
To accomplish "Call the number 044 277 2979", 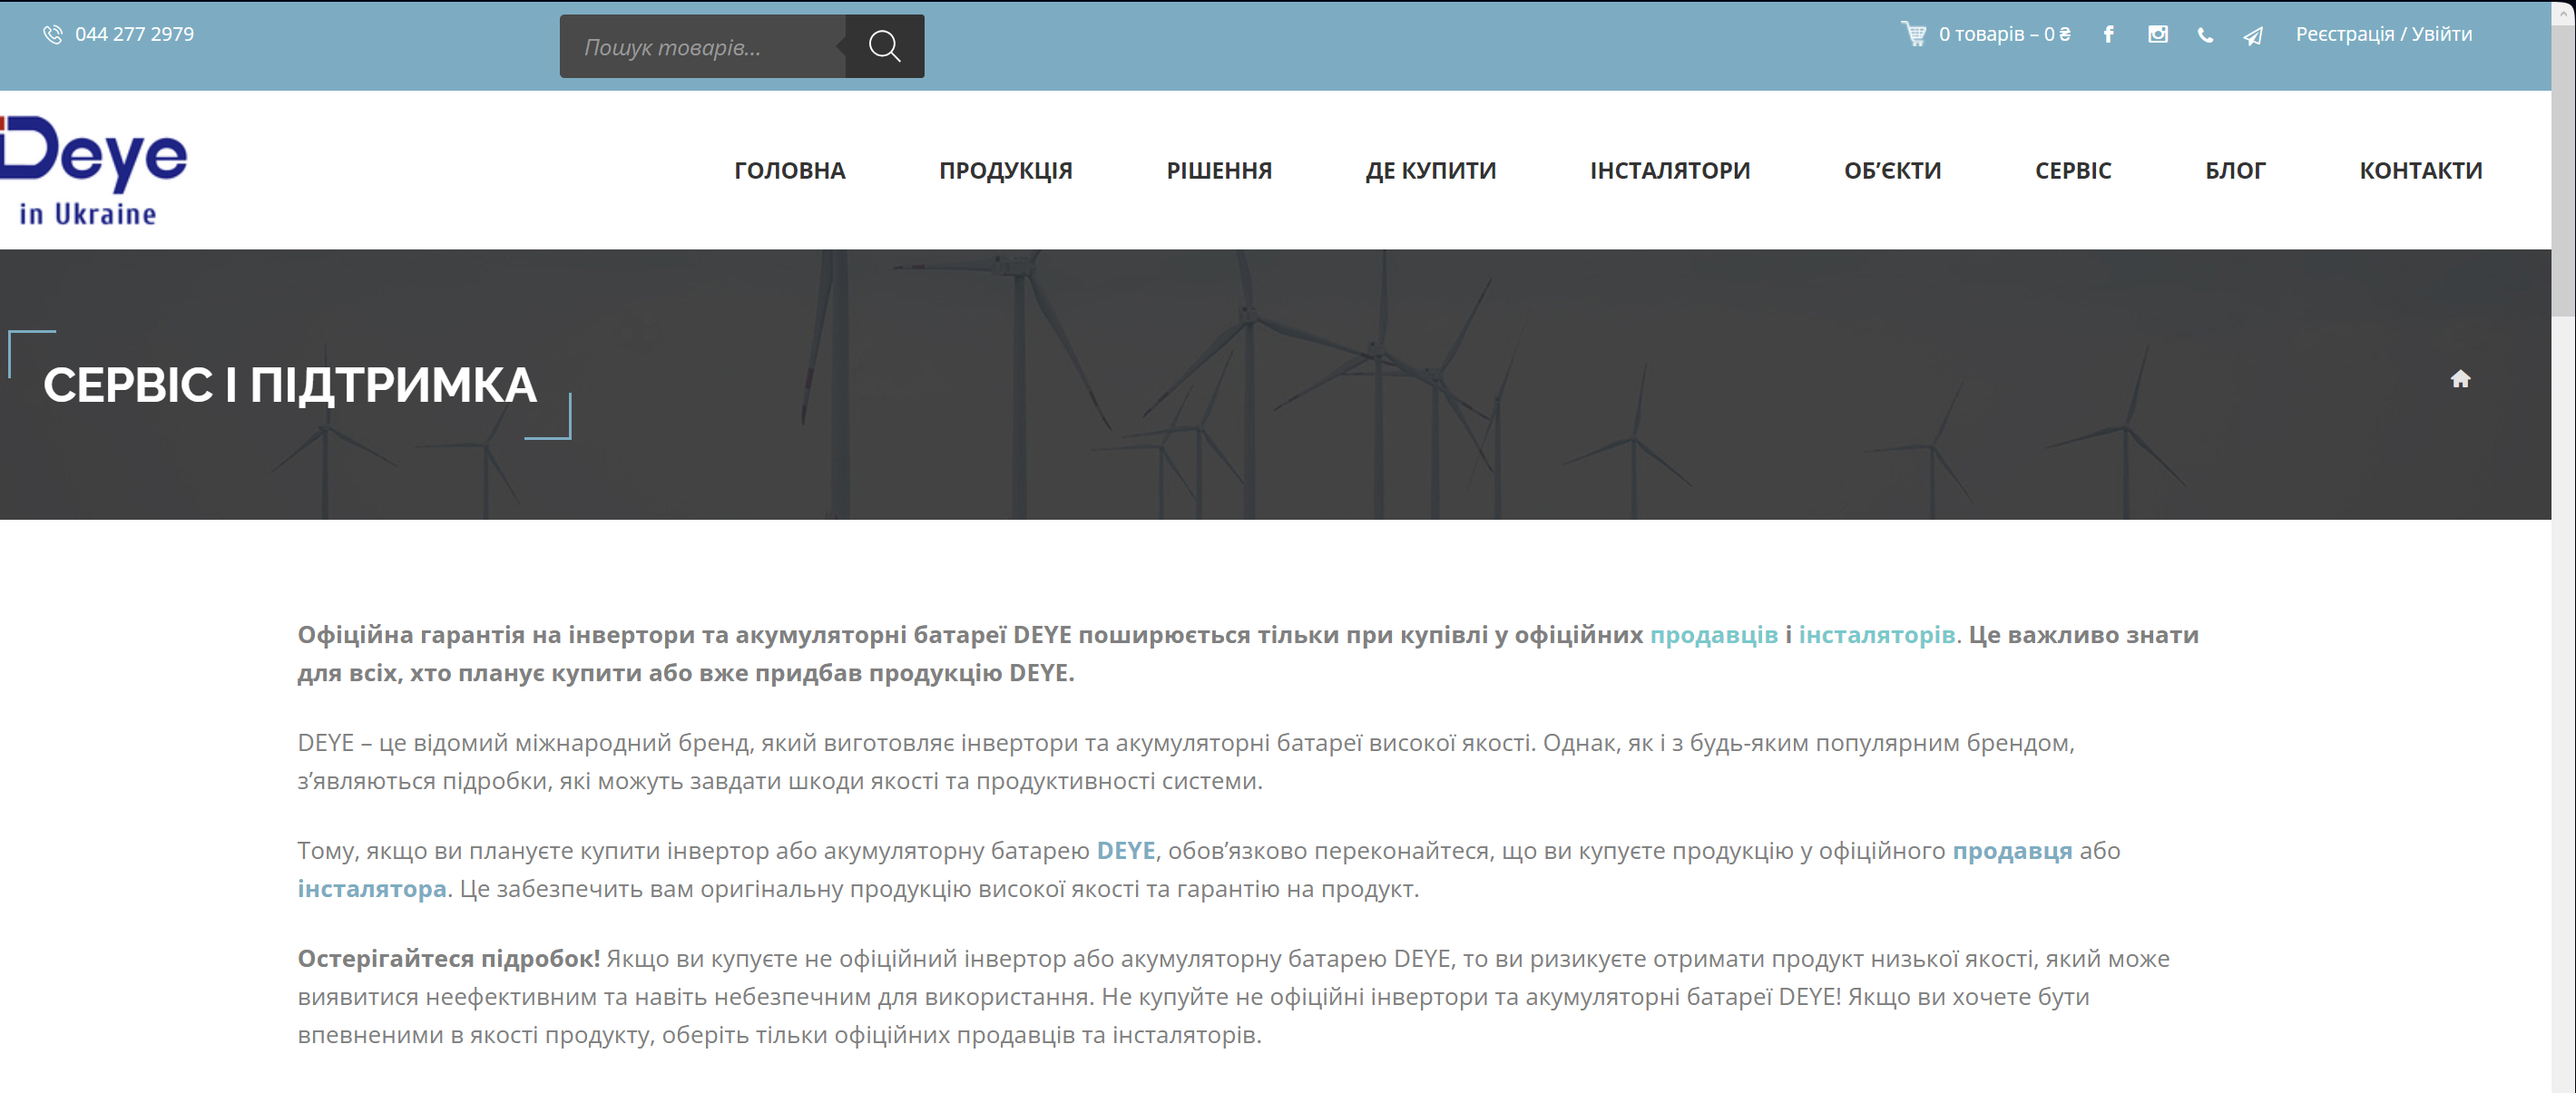I will pyautogui.click(x=134, y=34).
